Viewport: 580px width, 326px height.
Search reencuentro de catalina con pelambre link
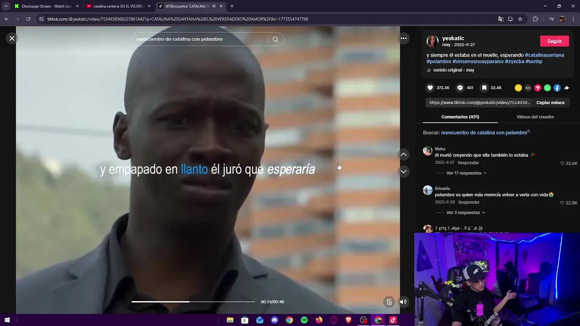click(x=484, y=133)
